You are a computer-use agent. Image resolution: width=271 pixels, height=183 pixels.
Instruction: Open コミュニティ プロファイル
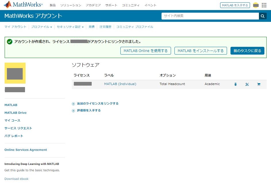tap(134, 27)
